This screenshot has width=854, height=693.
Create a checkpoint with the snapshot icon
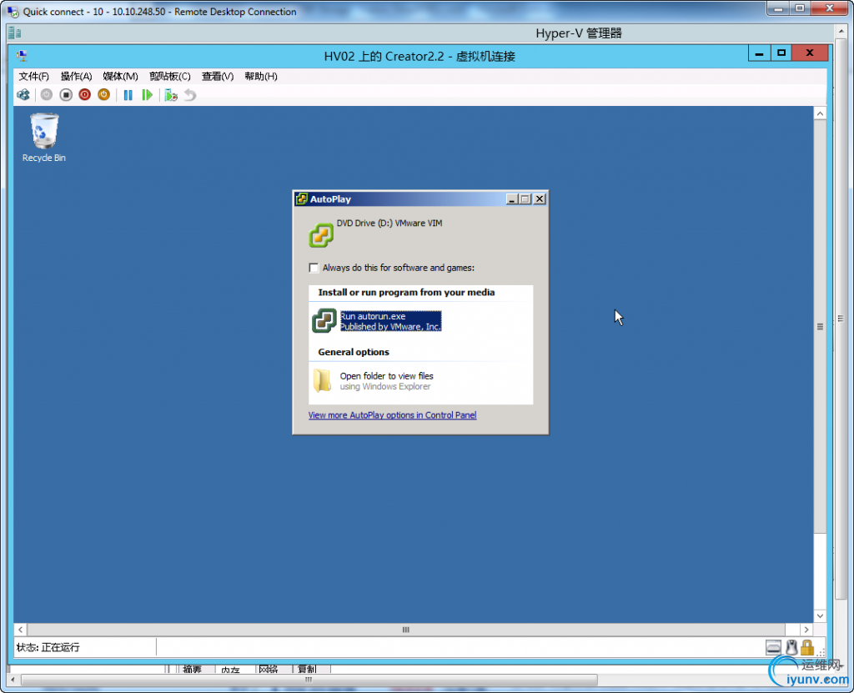click(171, 95)
